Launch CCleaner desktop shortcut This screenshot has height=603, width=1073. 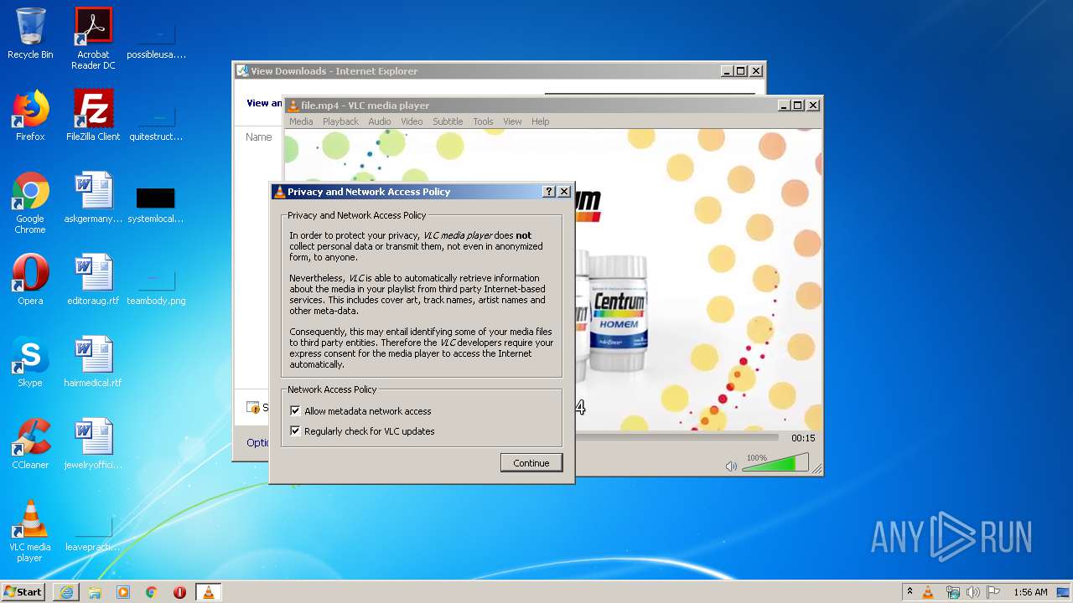(x=30, y=444)
